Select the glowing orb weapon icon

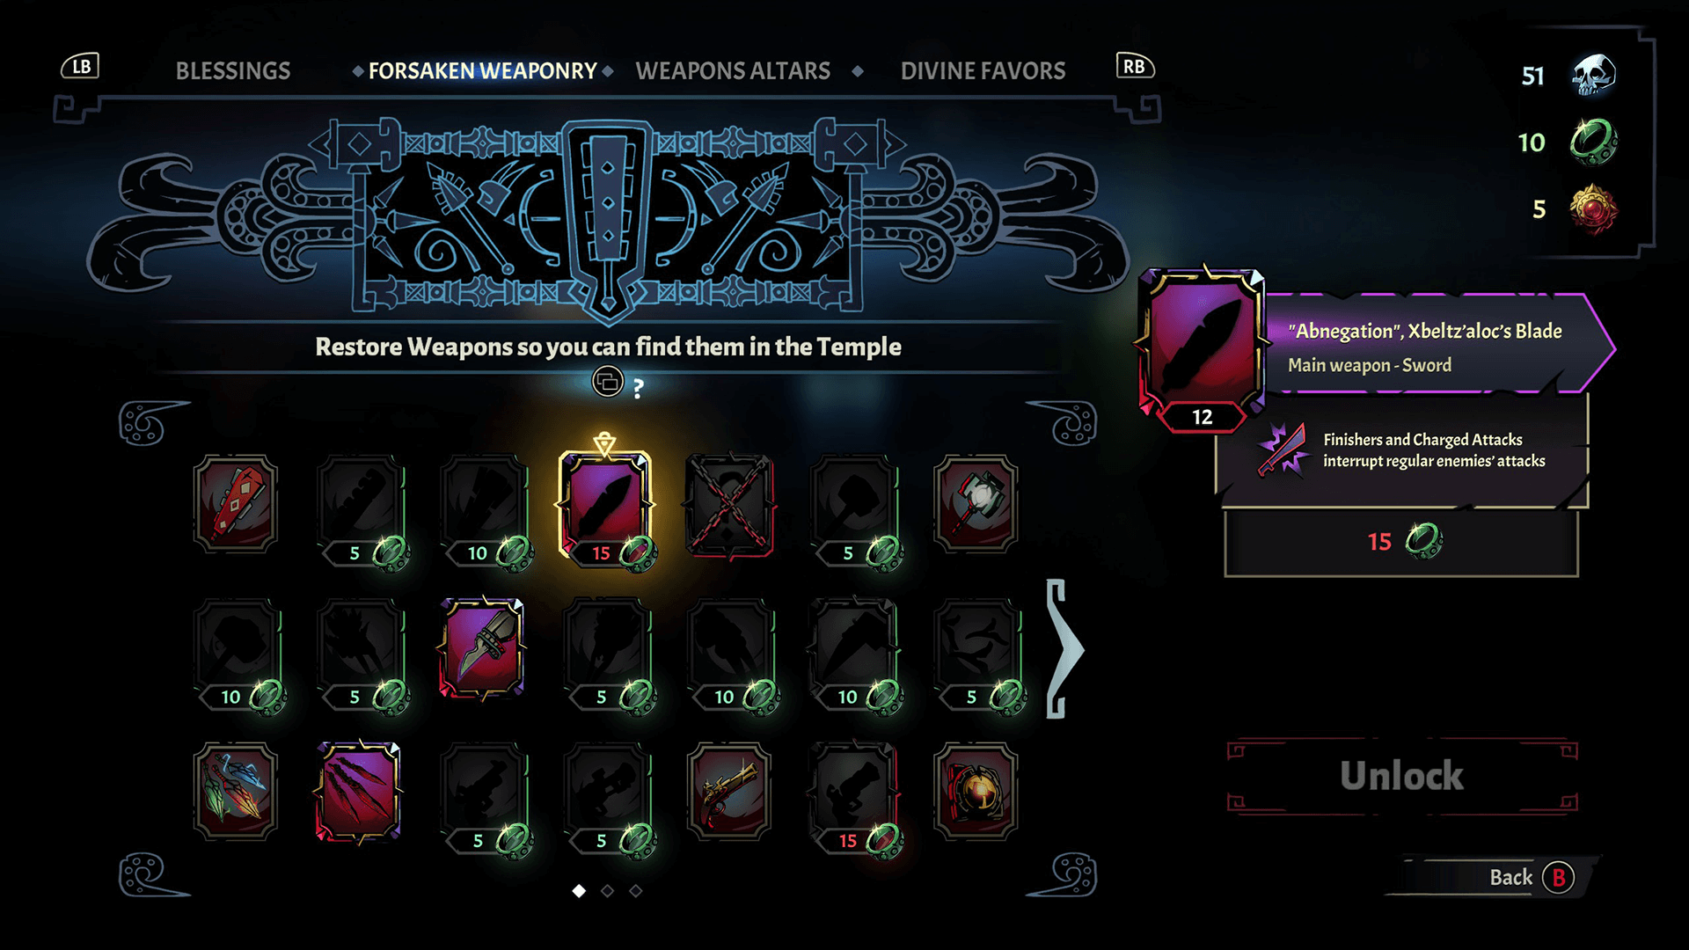976,791
